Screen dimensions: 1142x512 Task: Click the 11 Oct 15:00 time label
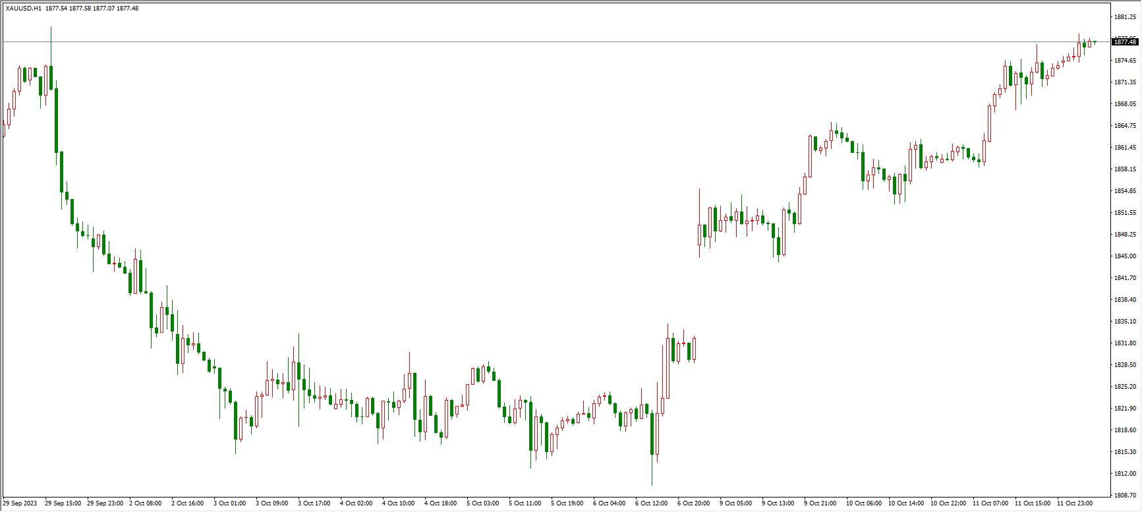pos(1033,504)
